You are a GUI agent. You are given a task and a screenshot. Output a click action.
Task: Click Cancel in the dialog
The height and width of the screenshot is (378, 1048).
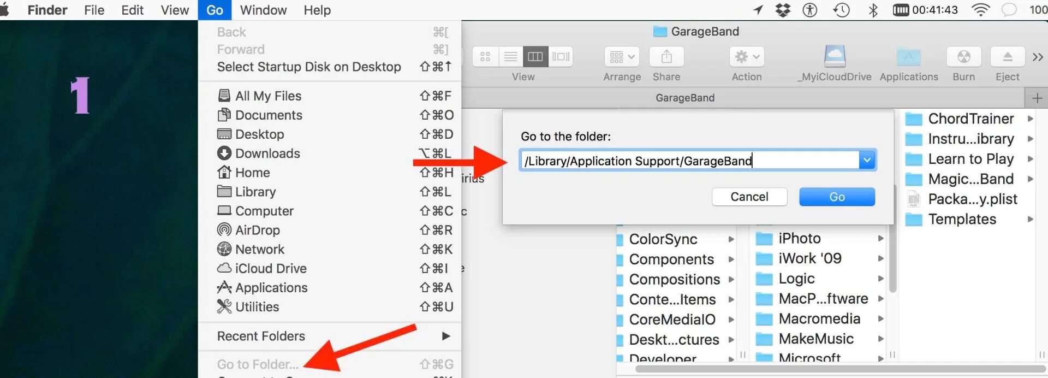749,197
